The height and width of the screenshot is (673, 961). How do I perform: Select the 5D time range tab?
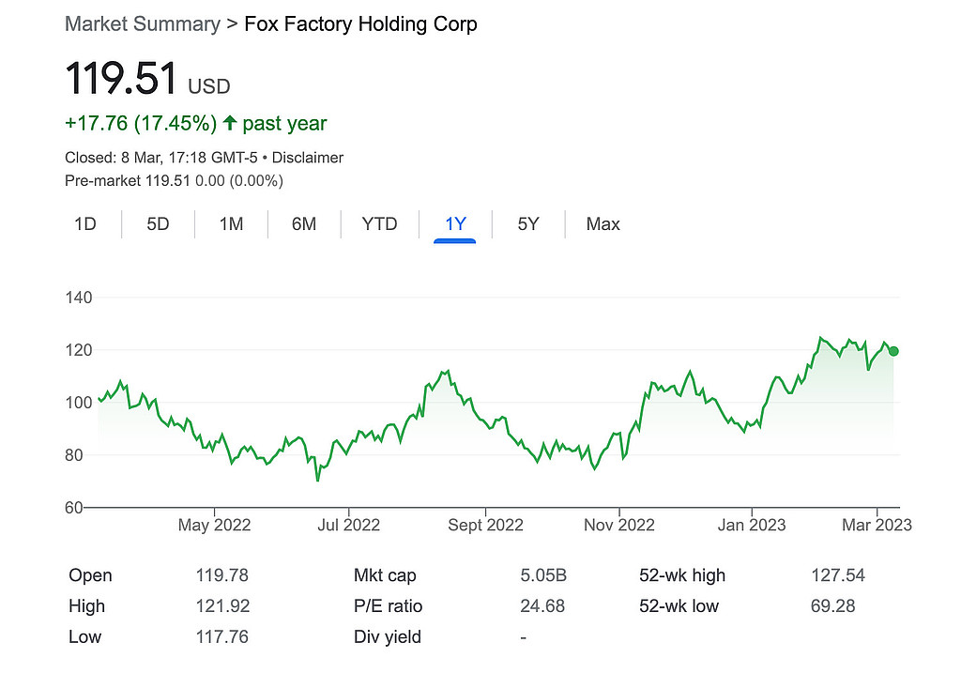(x=158, y=224)
